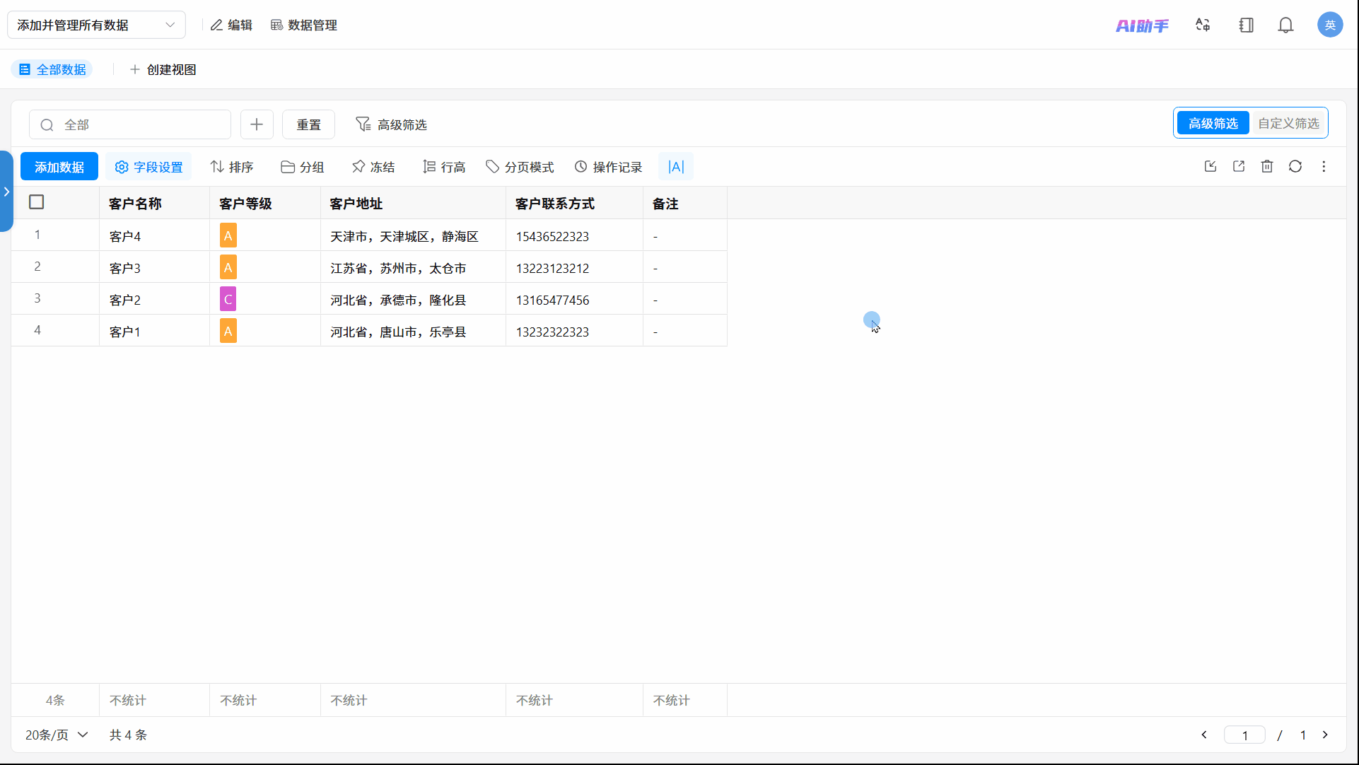Expand the 20条/页 page size dropdown
This screenshot has width=1359, height=765.
pyautogui.click(x=57, y=735)
